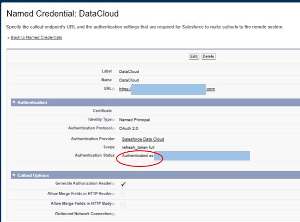This screenshot has width=300, height=222.
Task: Click Allow Merge Fields in HTTP Header help icon
Action: point(113,194)
